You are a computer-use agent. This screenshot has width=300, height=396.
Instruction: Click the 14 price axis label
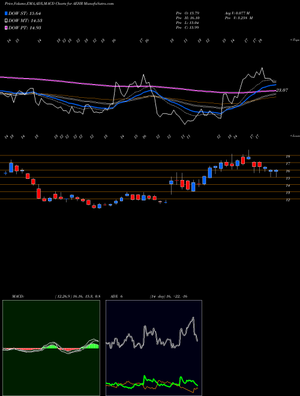[x=287, y=185]
